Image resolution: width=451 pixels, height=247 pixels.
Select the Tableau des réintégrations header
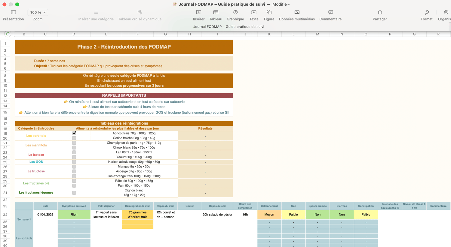pyautogui.click(x=124, y=123)
